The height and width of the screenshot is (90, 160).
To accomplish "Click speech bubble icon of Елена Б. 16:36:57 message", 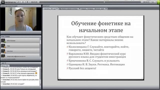I will click(2, 73).
